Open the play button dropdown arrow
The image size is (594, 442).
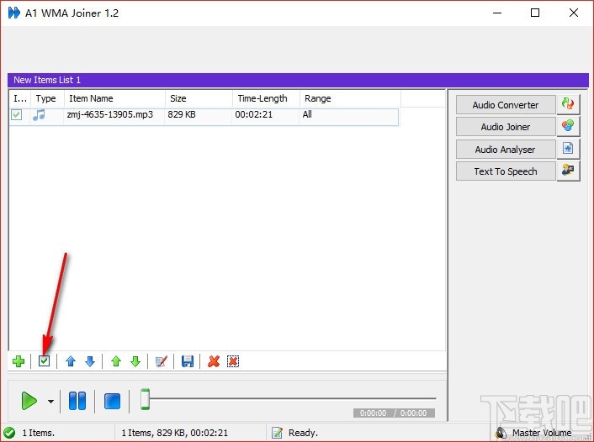click(x=50, y=401)
